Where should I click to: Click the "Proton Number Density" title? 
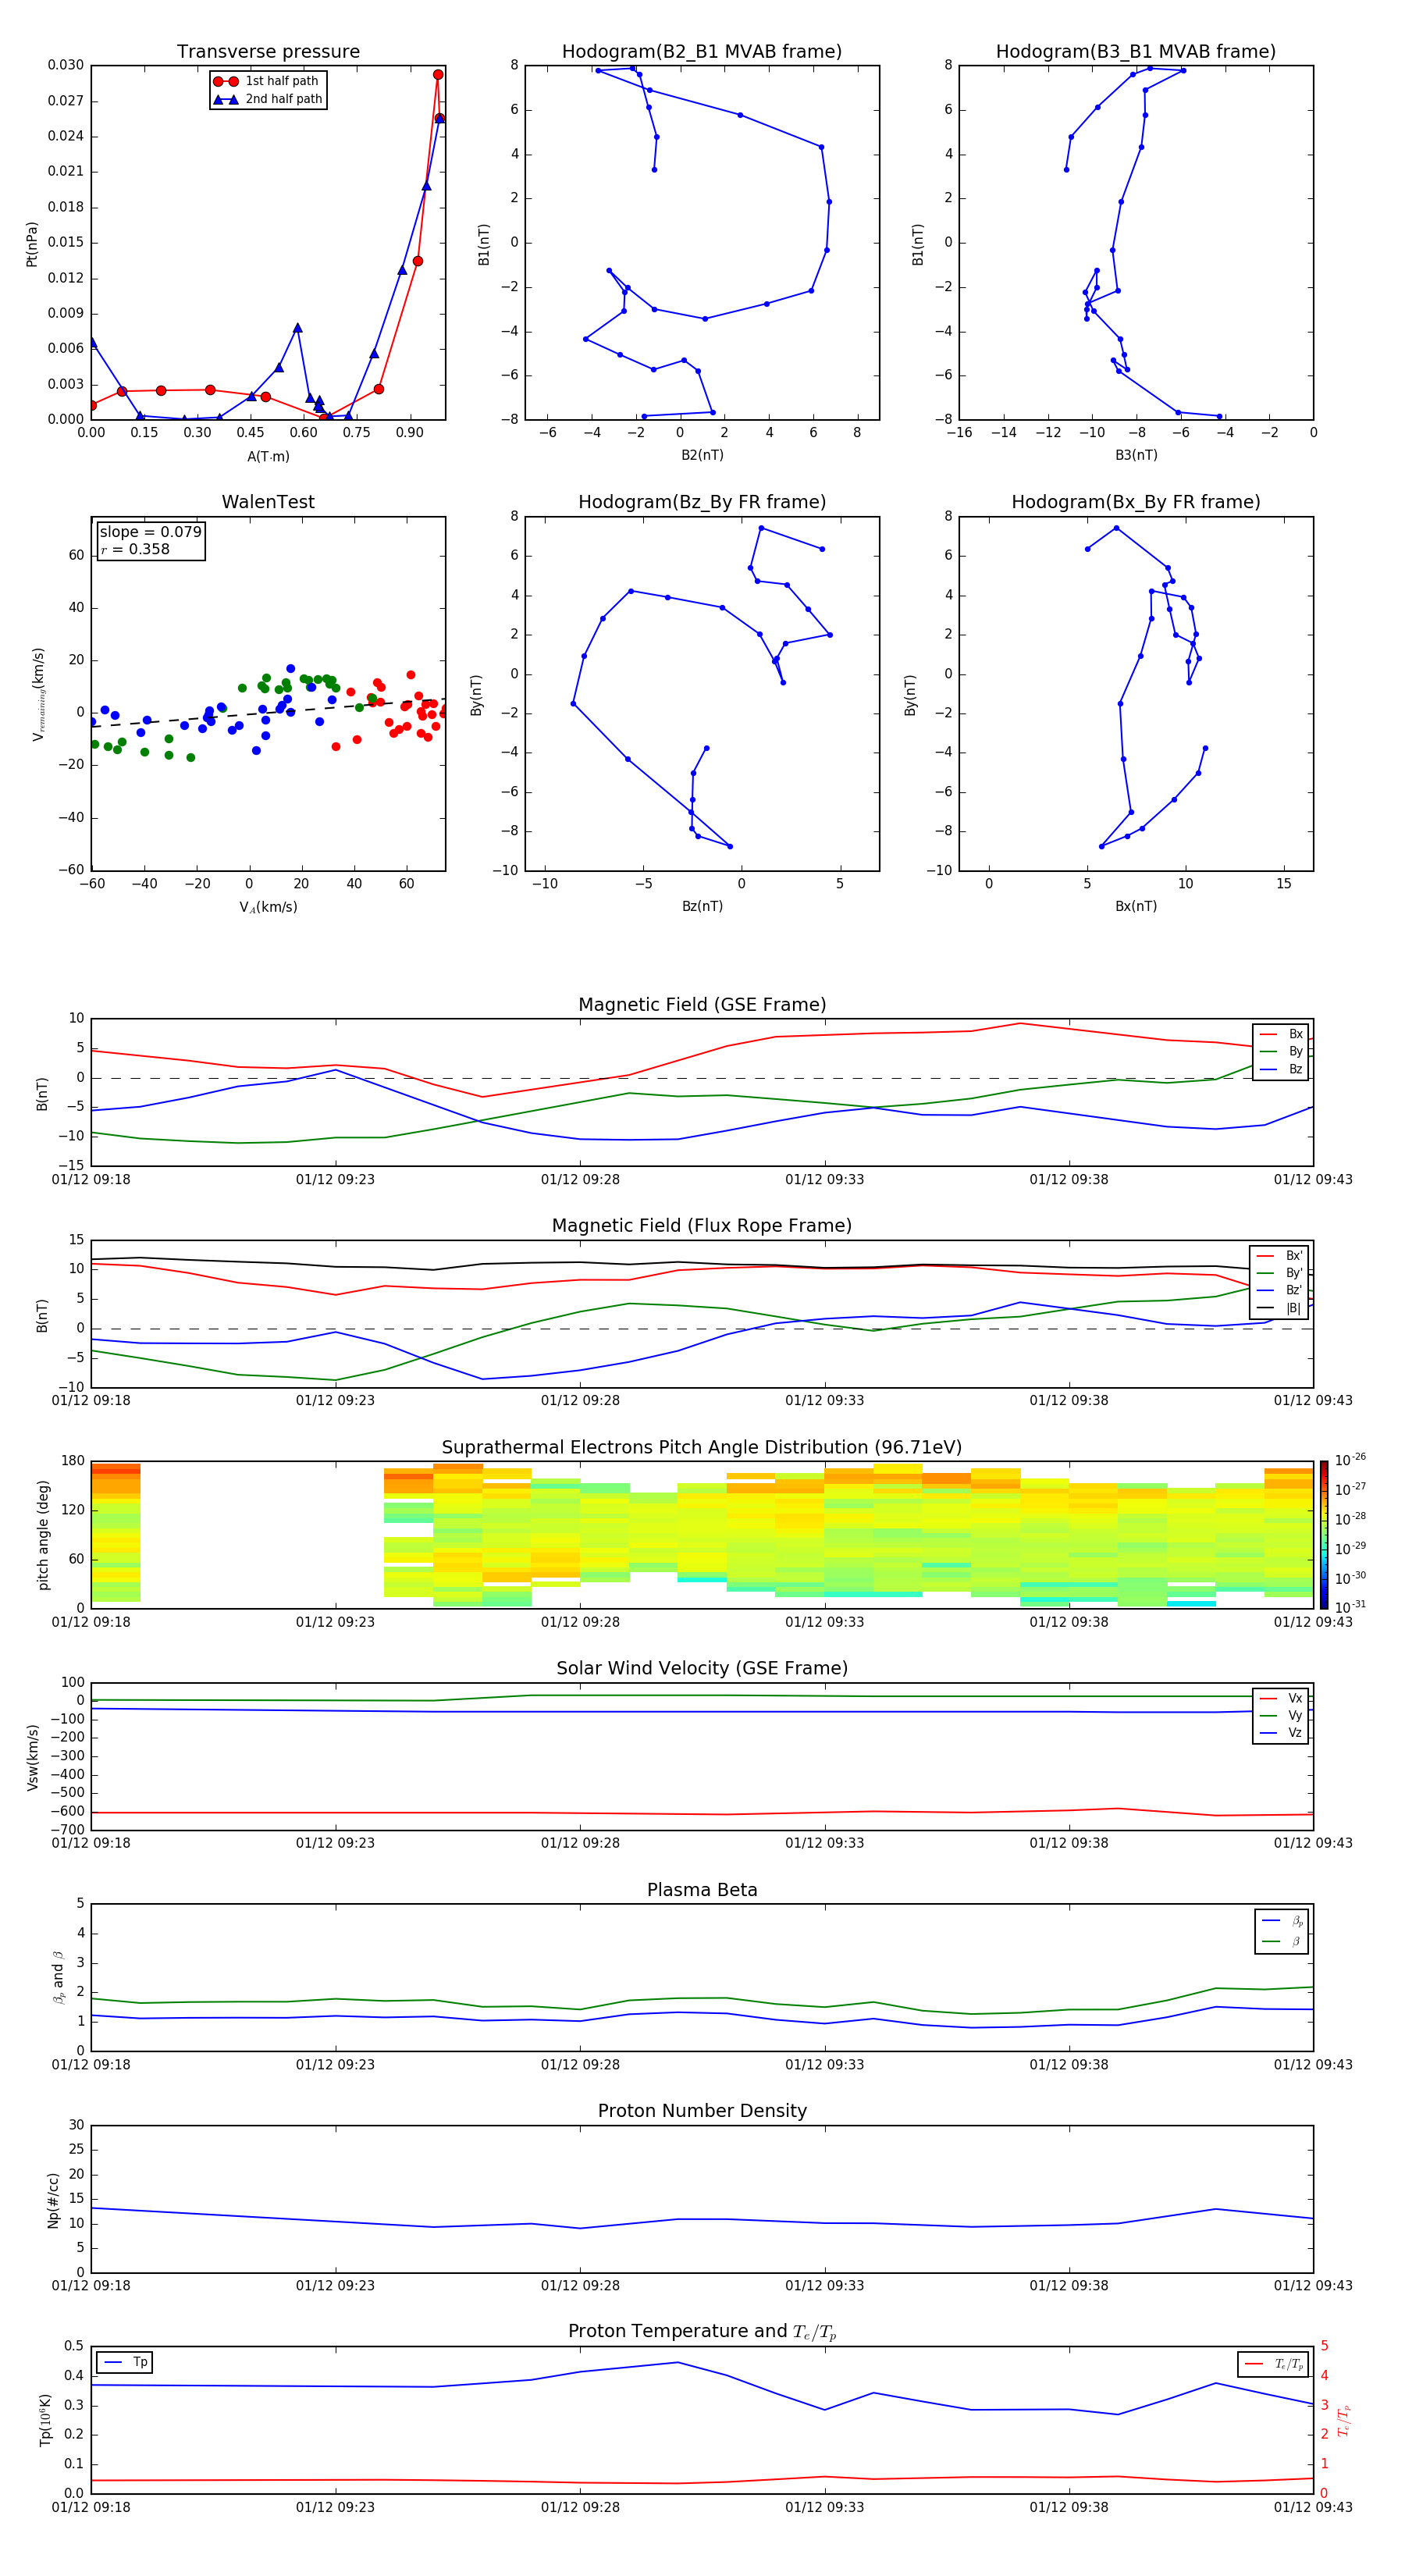(702, 2111)
